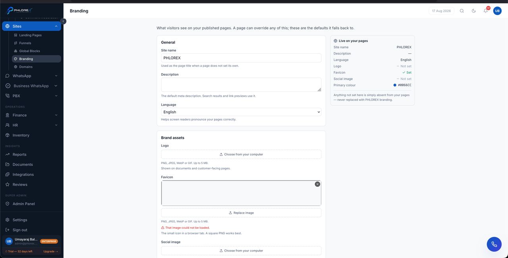Image resolution: width=508 pixels, height=258 pixels.
Task: Click the floating phone call button
Action: 494,244
